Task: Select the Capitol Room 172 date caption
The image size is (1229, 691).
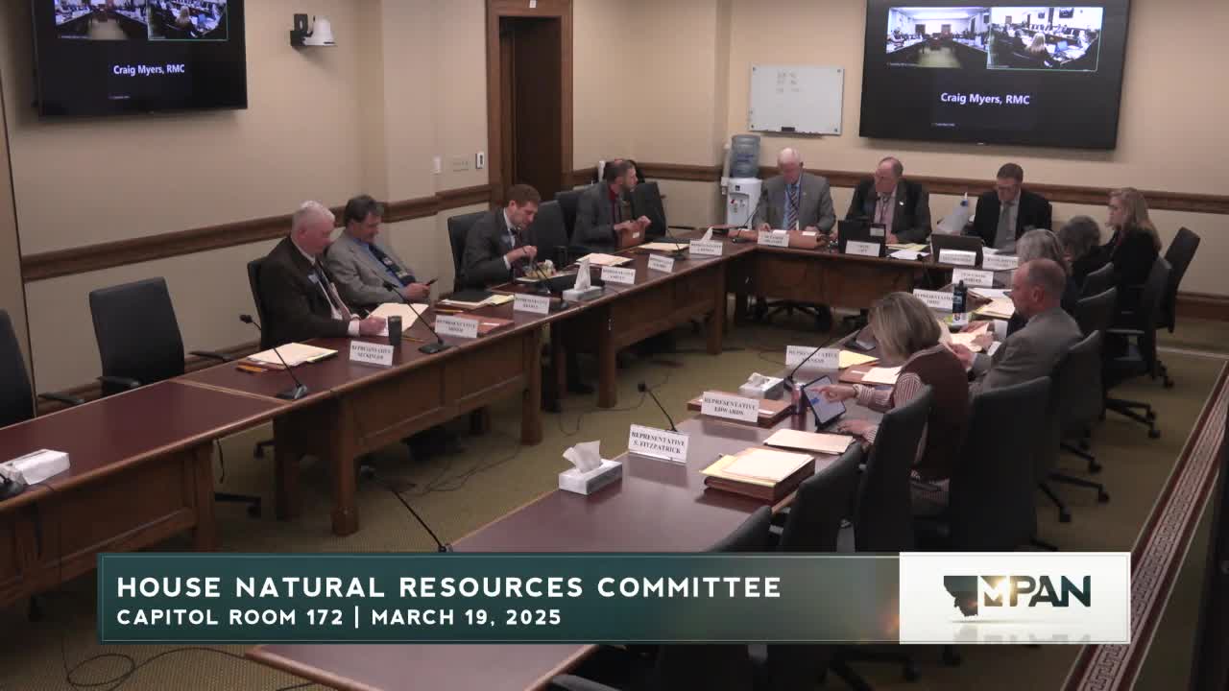Action: pyautogui.click(x=339, y=617)
